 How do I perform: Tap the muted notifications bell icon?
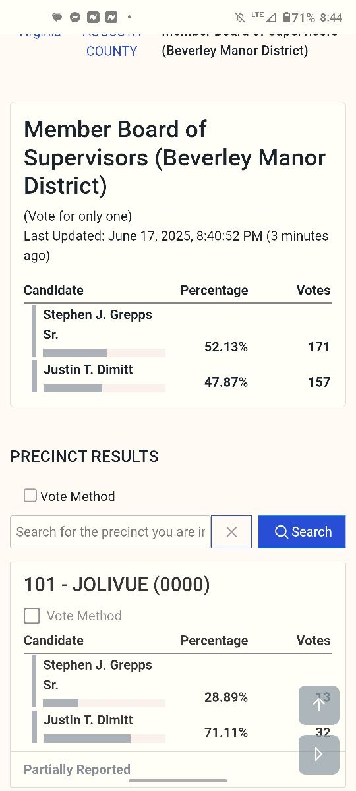239,18
